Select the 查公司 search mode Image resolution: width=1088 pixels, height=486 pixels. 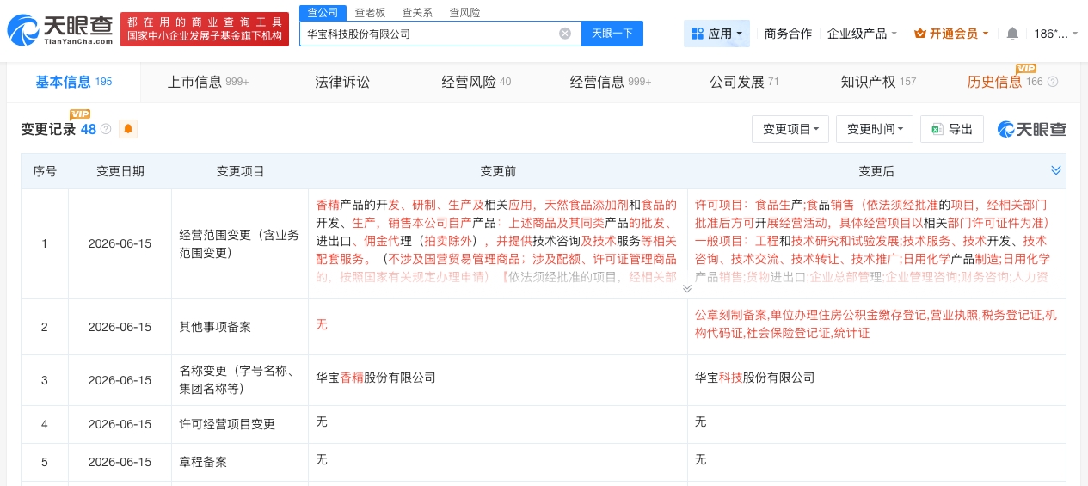tap(323, 12)
